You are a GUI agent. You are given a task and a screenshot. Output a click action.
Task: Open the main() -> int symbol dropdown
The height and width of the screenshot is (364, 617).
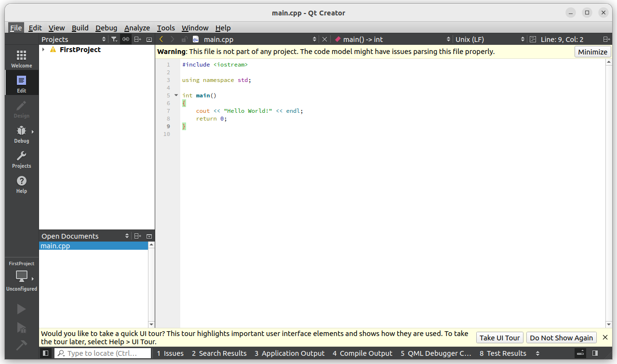449,40
